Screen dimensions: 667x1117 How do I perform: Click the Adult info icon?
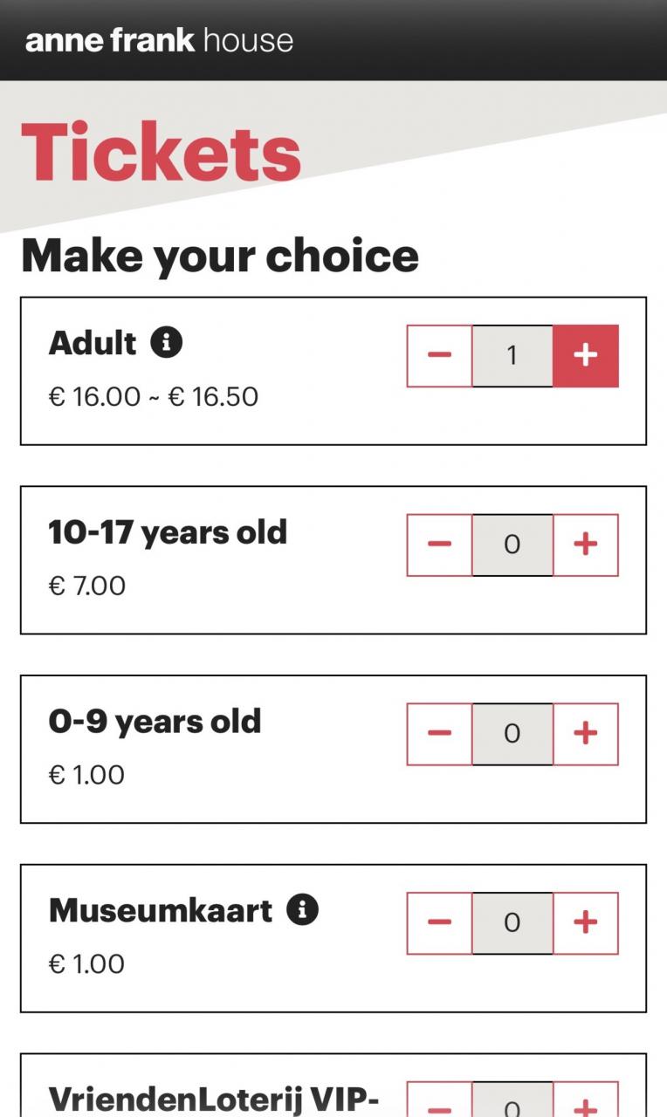[166, 342]
